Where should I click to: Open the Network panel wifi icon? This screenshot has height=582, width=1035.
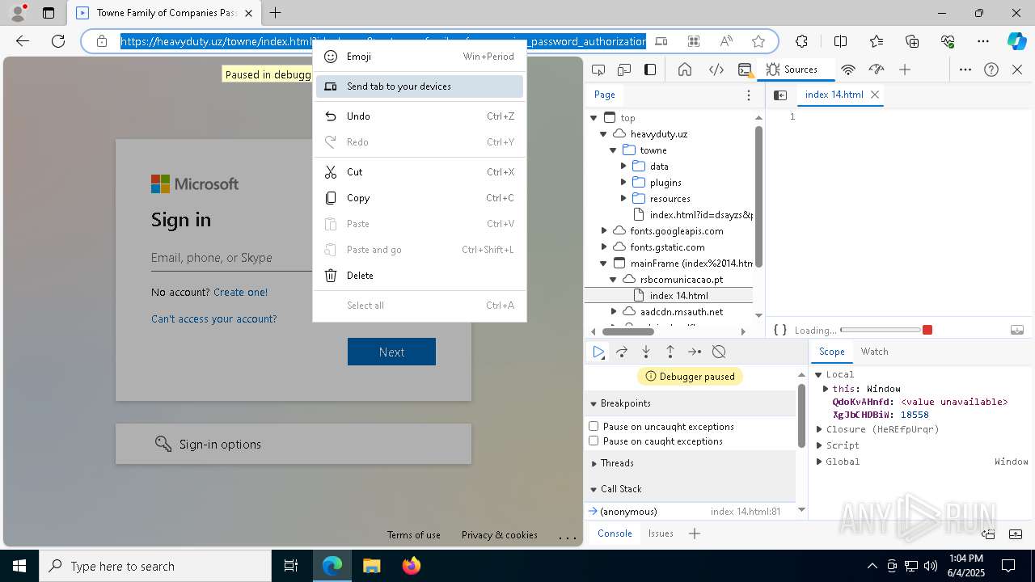click(x=848, y=70)
